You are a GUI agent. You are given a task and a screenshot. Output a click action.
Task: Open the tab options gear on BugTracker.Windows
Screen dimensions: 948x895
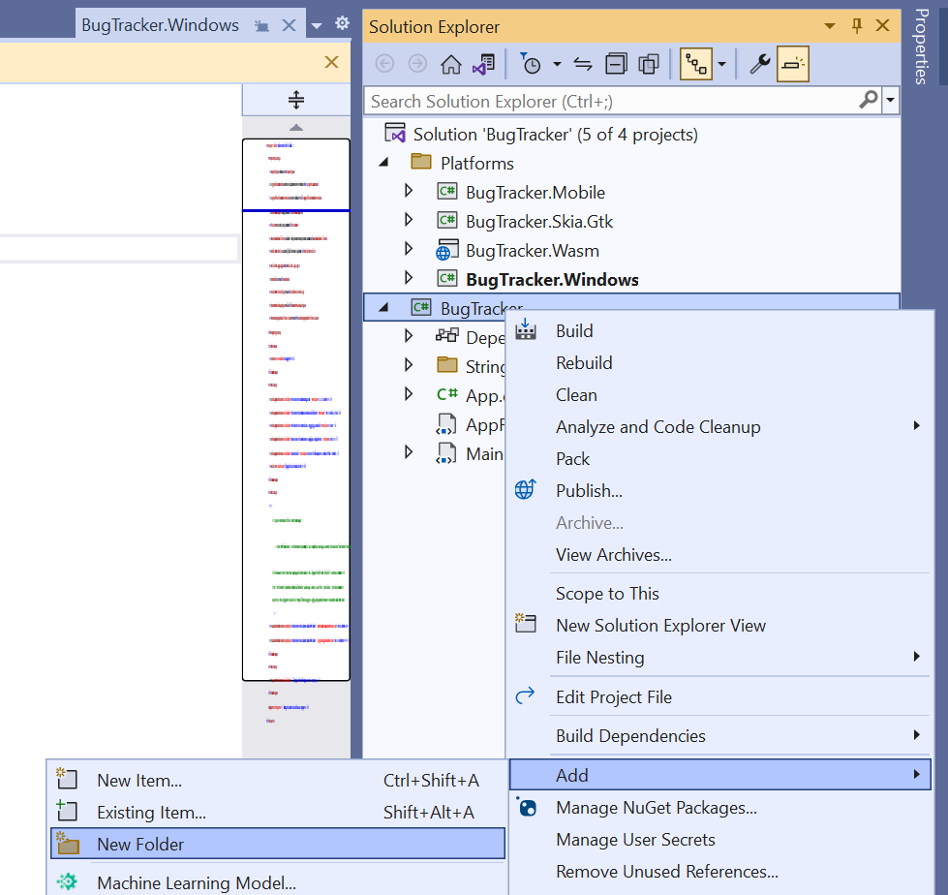point(342,24)
